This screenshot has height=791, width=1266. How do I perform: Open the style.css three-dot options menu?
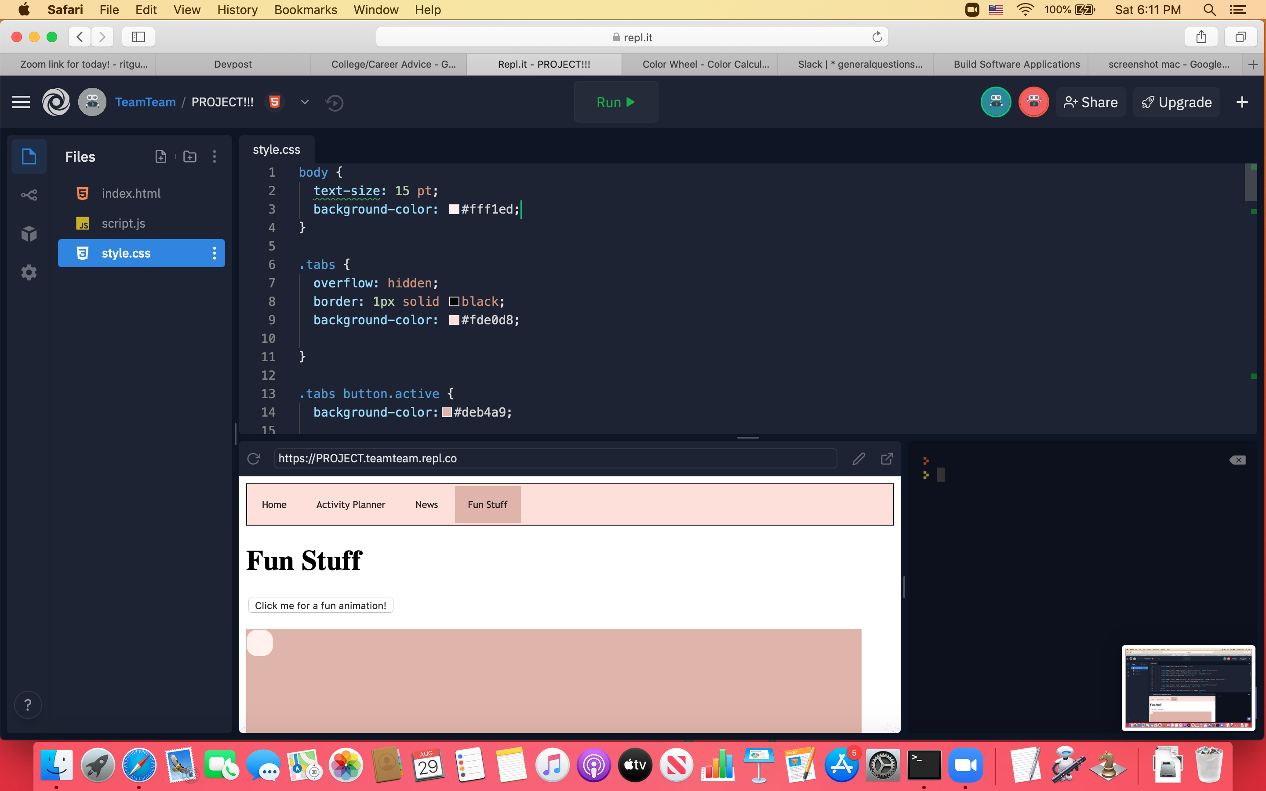coord(214,253)
